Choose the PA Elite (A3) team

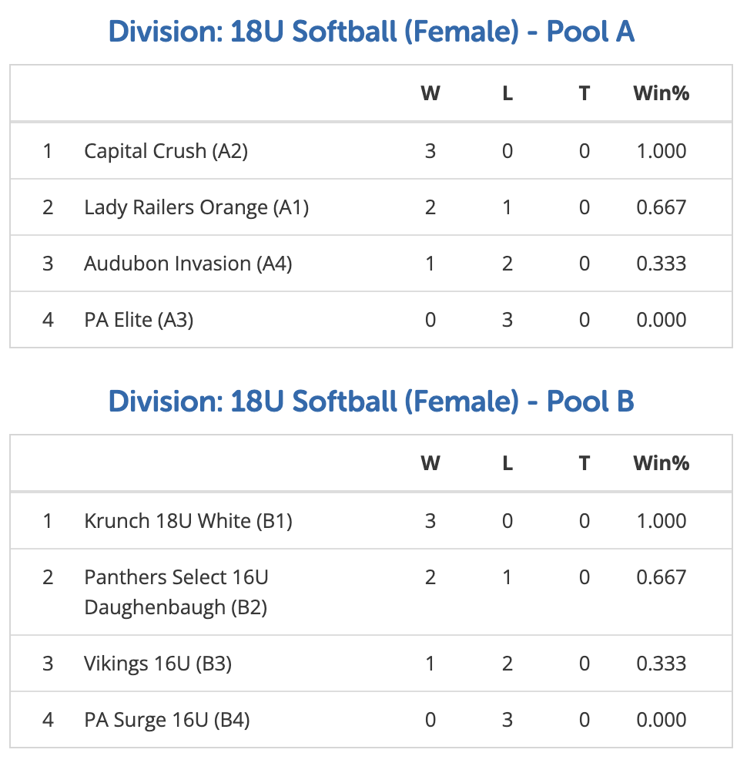tap(139, 320)
